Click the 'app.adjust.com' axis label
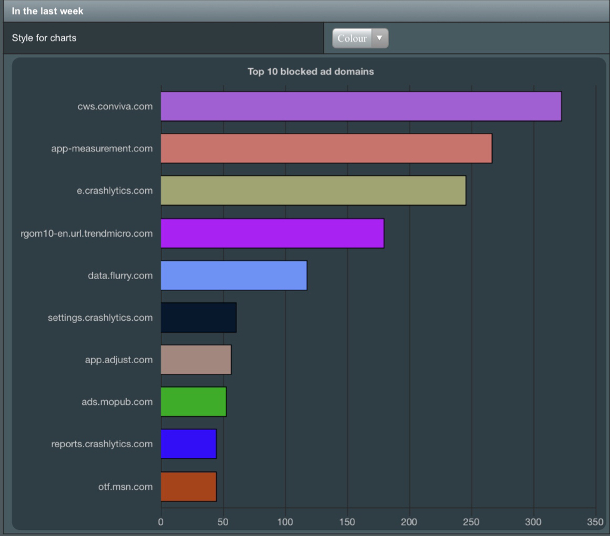 coord(119,360)
